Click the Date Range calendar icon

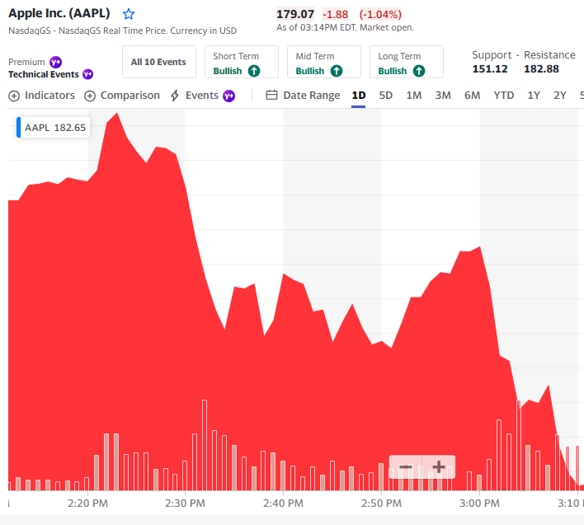tap(271, 96)
